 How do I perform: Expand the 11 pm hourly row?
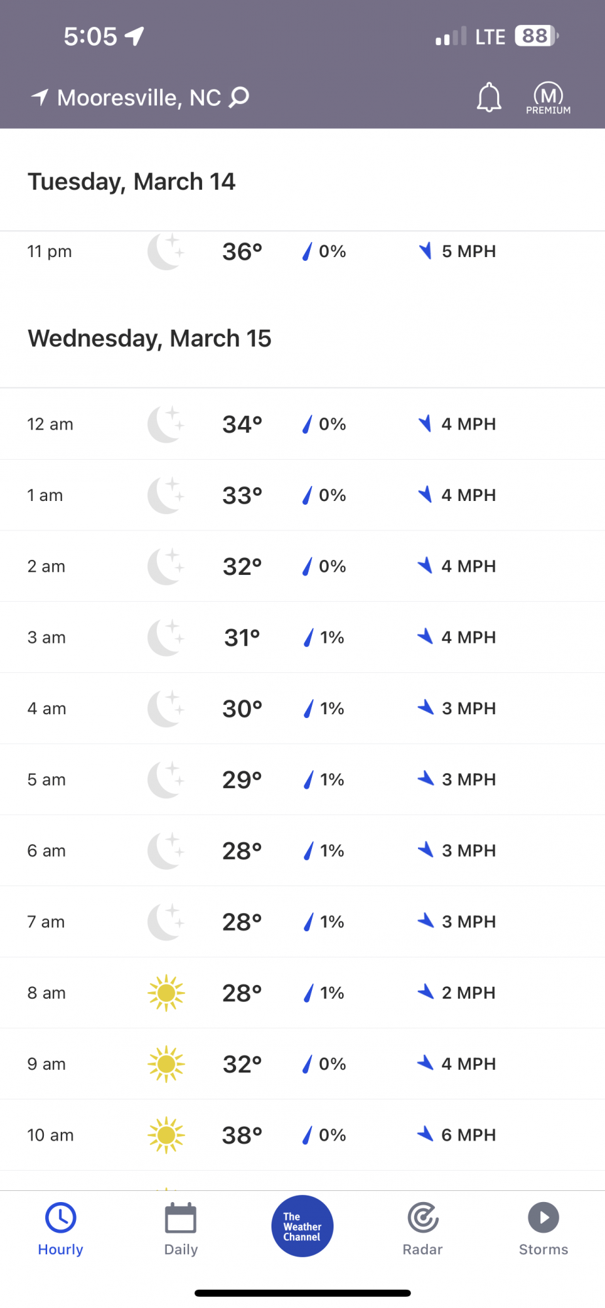(x=302, y=251)
